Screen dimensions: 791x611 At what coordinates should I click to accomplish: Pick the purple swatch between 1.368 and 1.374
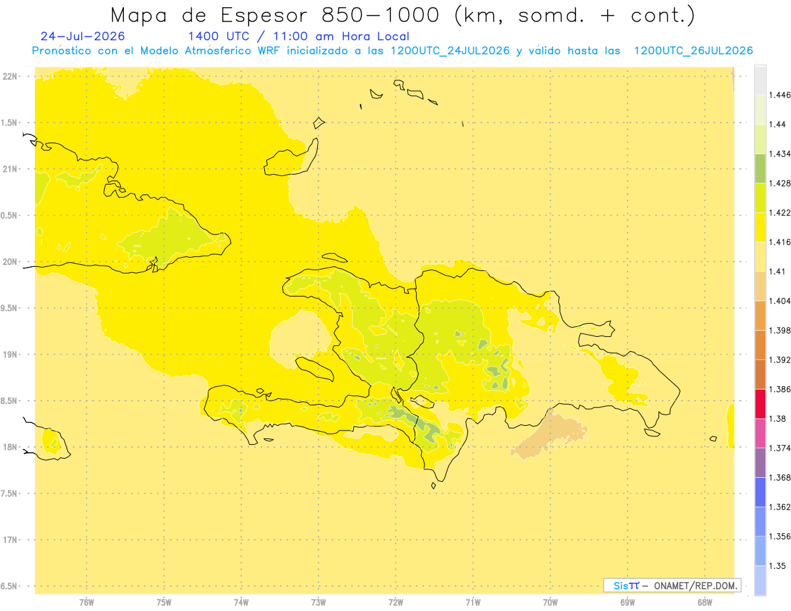760,462
